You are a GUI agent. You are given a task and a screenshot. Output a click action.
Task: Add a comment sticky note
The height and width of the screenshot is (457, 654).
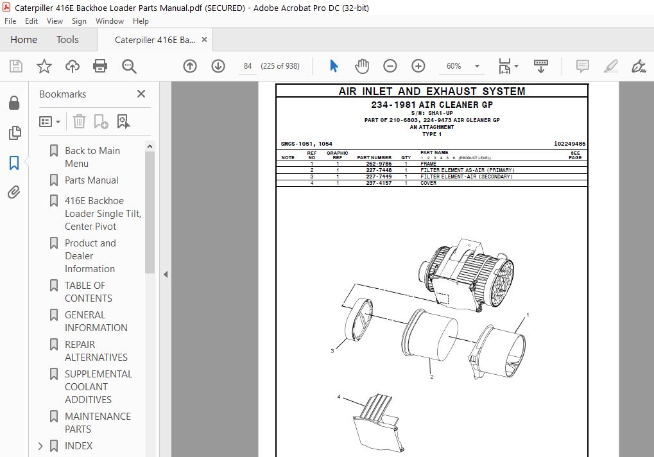(x=582, y=66)
